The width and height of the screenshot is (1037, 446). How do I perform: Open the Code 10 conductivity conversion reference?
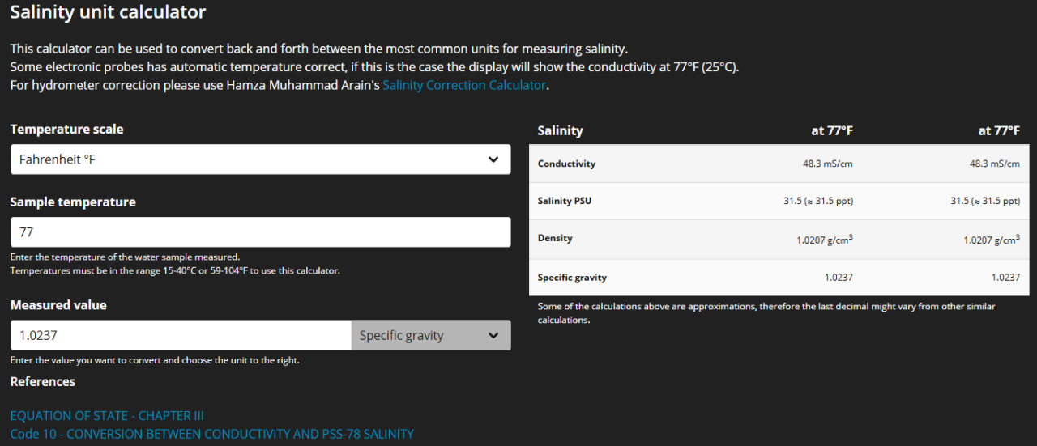click(x=211, y=434)
